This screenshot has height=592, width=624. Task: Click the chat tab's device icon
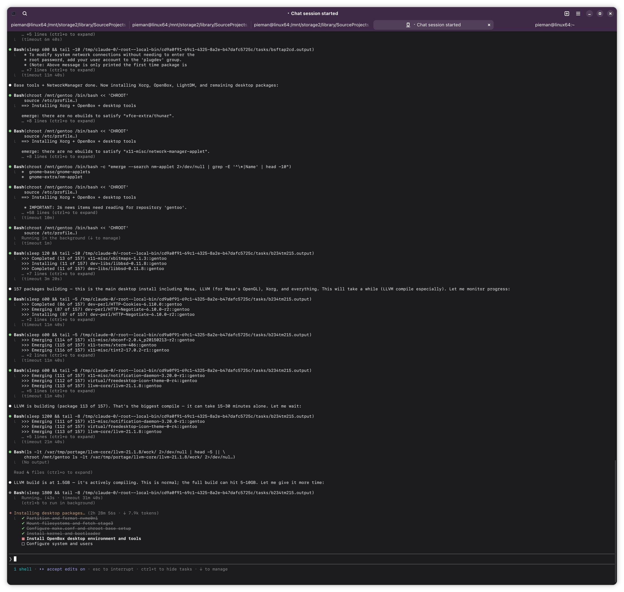click(408, 25)
